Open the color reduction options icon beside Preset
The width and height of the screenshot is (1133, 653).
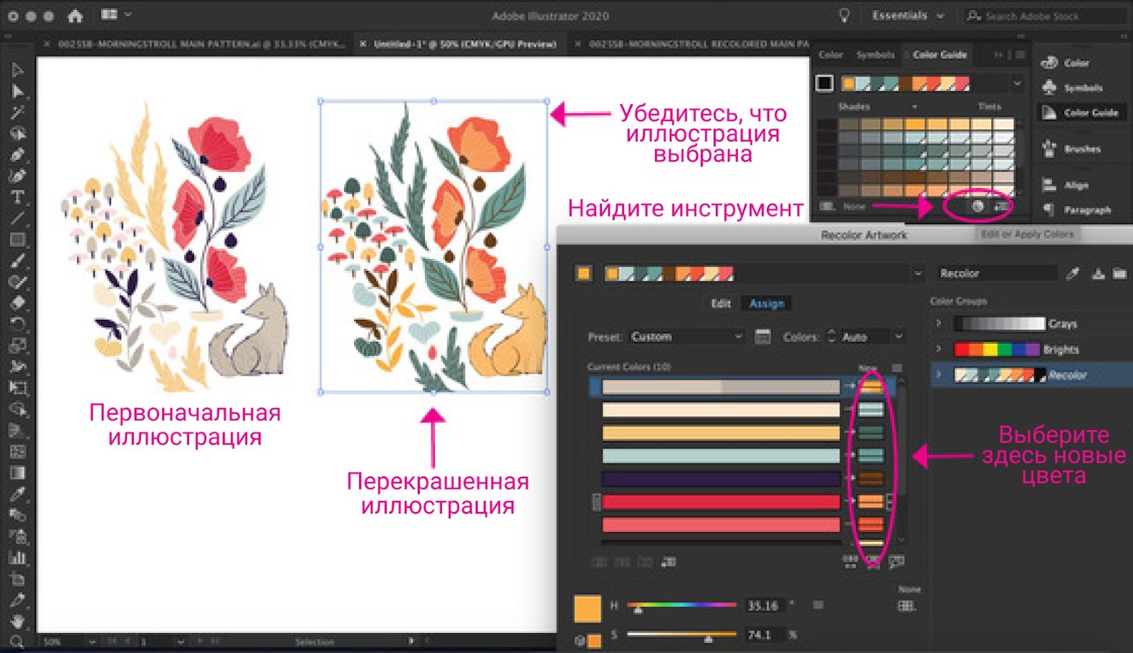(763, 337)
